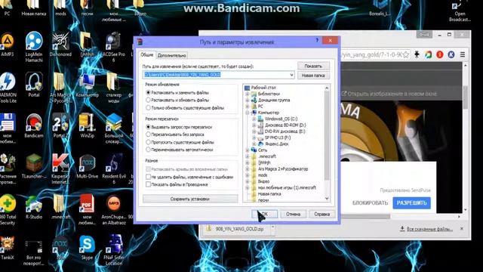This screenshot has height=272, width=483.
Task: Open the WinZip desktop icon
Action: pos(88,125)
